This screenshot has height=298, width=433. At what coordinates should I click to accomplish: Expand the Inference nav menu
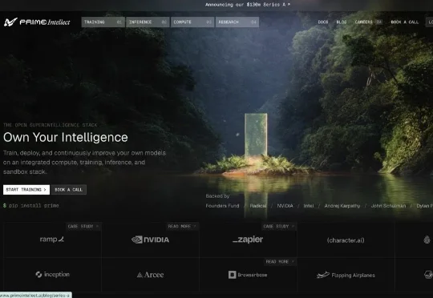pyautogui.click(x=148, y=22)
